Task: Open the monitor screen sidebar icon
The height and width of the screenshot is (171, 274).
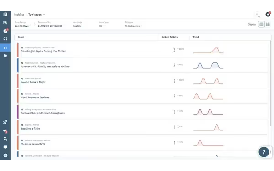Action: point(5,147)
